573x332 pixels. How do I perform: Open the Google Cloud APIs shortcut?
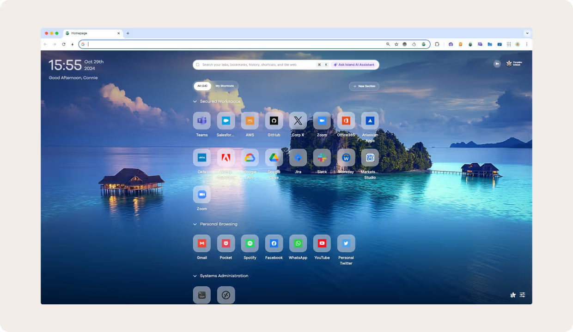click(250, 158)
